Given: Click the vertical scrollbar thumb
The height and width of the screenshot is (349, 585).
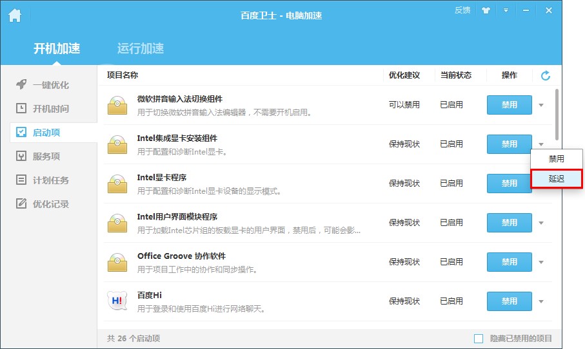Looking at the screenshot, I should (x=557, y=115).
